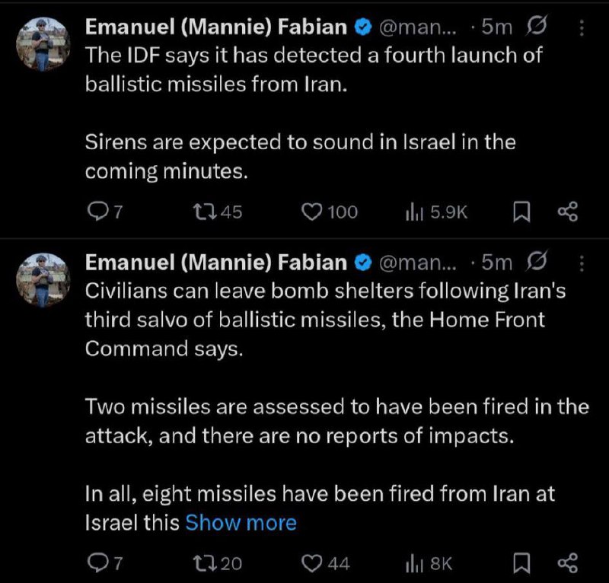Click the @man... handle on second tweet

tap(419, 263)
